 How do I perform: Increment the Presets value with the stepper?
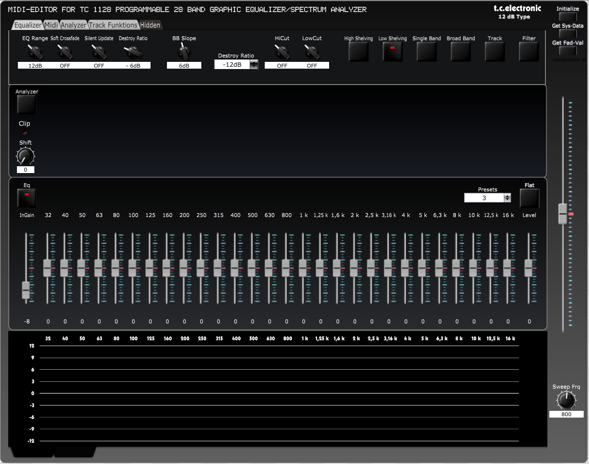(x=507, y=196)
